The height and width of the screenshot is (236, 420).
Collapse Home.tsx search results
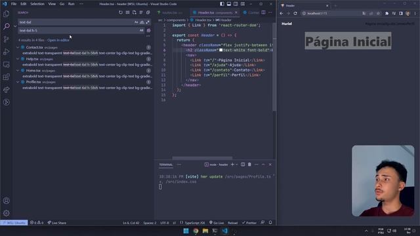[x=18, y=70]
